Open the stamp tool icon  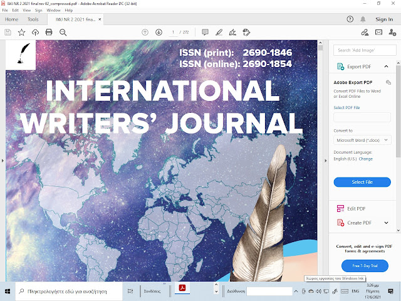246,32
